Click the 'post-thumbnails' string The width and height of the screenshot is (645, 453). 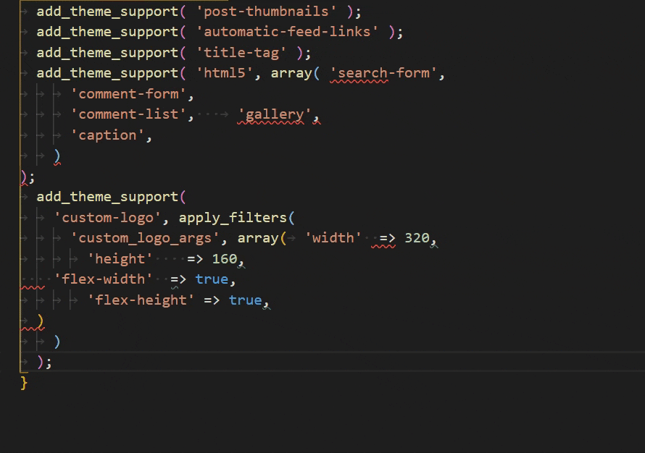click(266, 12)
